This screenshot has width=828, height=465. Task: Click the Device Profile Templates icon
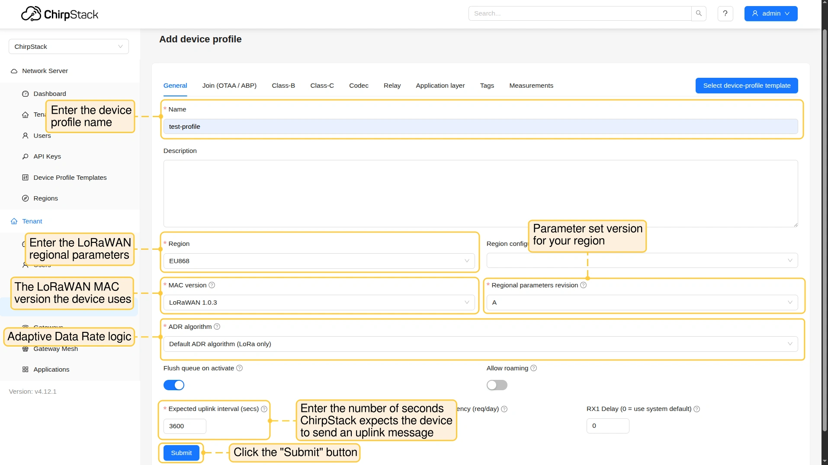coord(26,178)
